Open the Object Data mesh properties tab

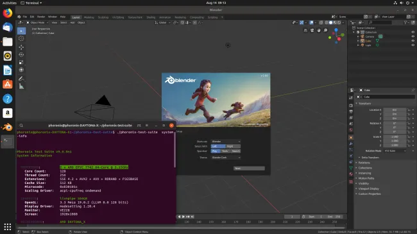(x=351, y=168)
